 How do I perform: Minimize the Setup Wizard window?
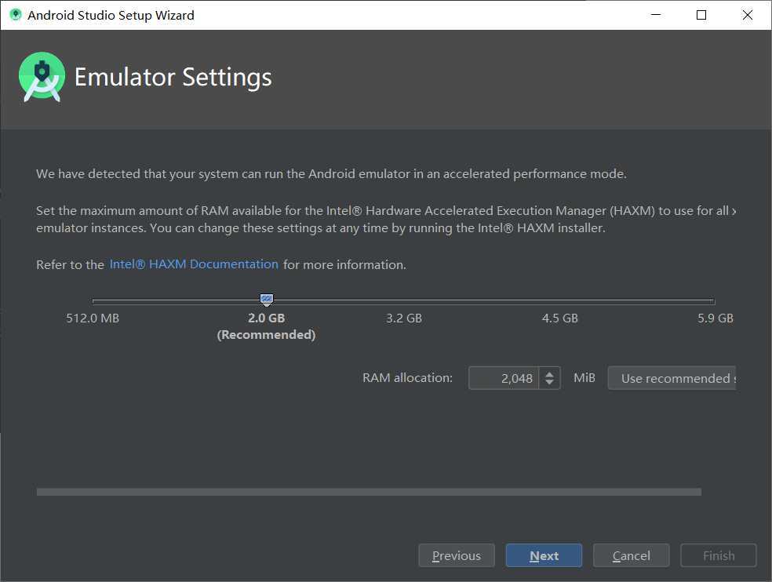coord(656,15)
